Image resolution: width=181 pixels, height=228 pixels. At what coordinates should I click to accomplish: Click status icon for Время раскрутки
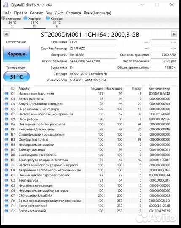click(6, 99)
